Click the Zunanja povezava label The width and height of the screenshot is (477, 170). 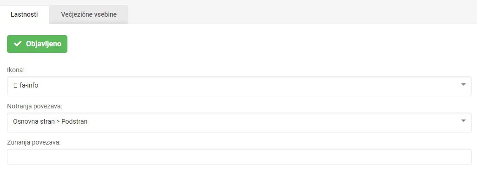point(34,142)
